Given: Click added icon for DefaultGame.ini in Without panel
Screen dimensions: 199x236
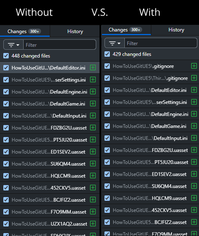Looking at the screenshot, I should coord(93,104).
